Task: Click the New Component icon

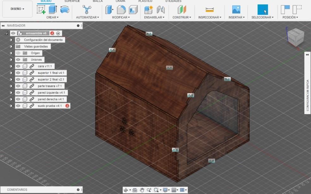Action: point(149,9)
